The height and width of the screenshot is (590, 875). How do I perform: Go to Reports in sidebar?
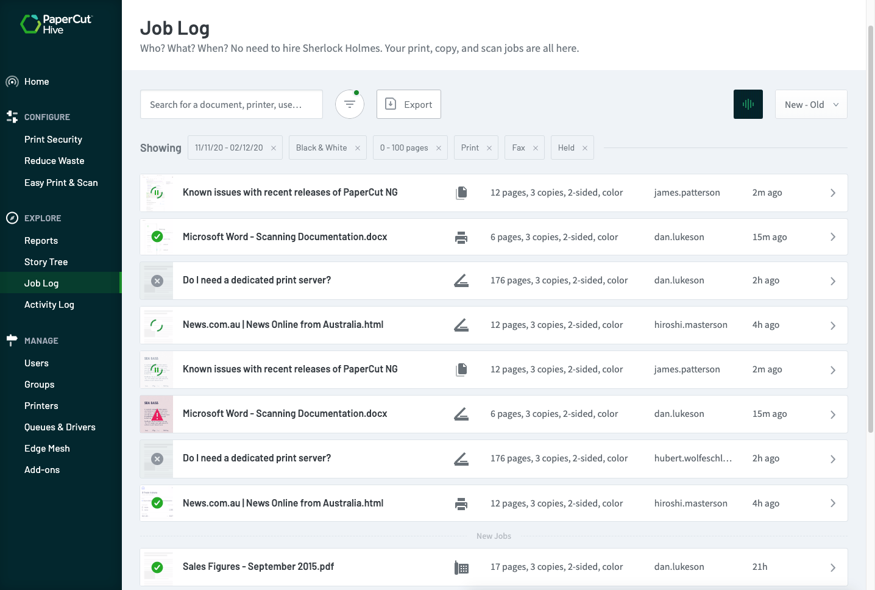(x=41, y=241)
